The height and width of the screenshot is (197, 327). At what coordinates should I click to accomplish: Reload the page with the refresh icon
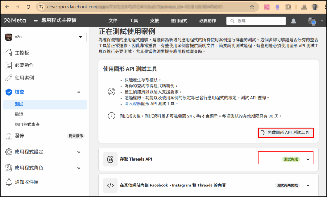(28, 7)
